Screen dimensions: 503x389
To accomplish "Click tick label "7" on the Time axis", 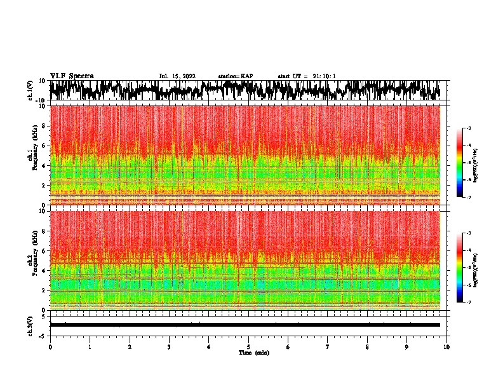I will [328, 347].
